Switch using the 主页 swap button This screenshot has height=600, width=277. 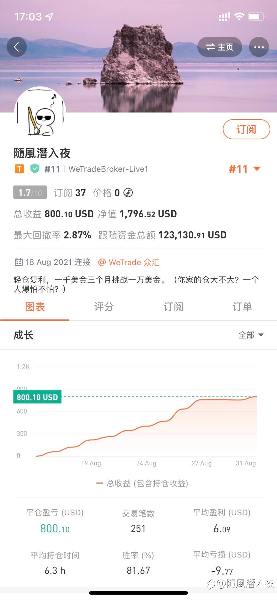(220, 47)
